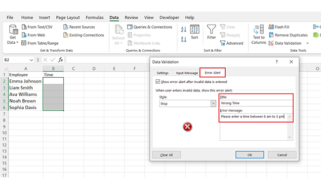The height and width of the screenshot is (189, 321).
Task: Select column A header
Action: coord(26,68)
